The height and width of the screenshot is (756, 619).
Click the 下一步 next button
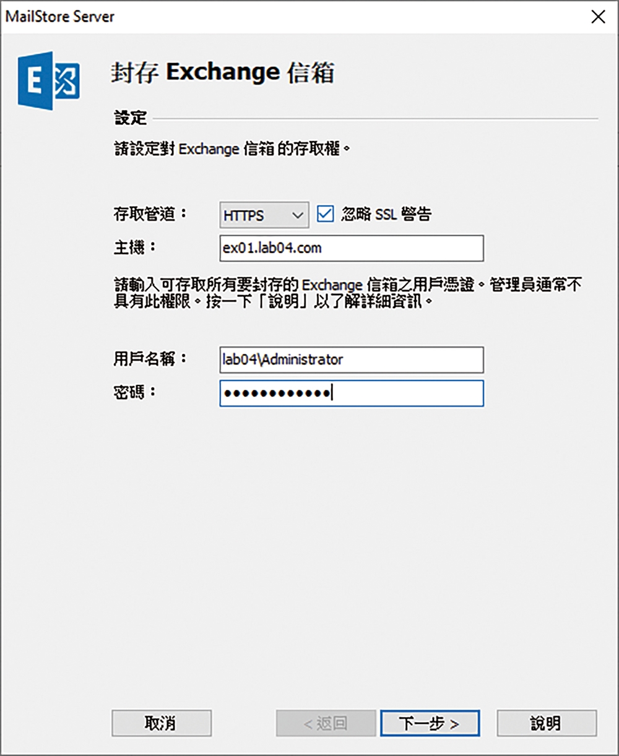430,723
